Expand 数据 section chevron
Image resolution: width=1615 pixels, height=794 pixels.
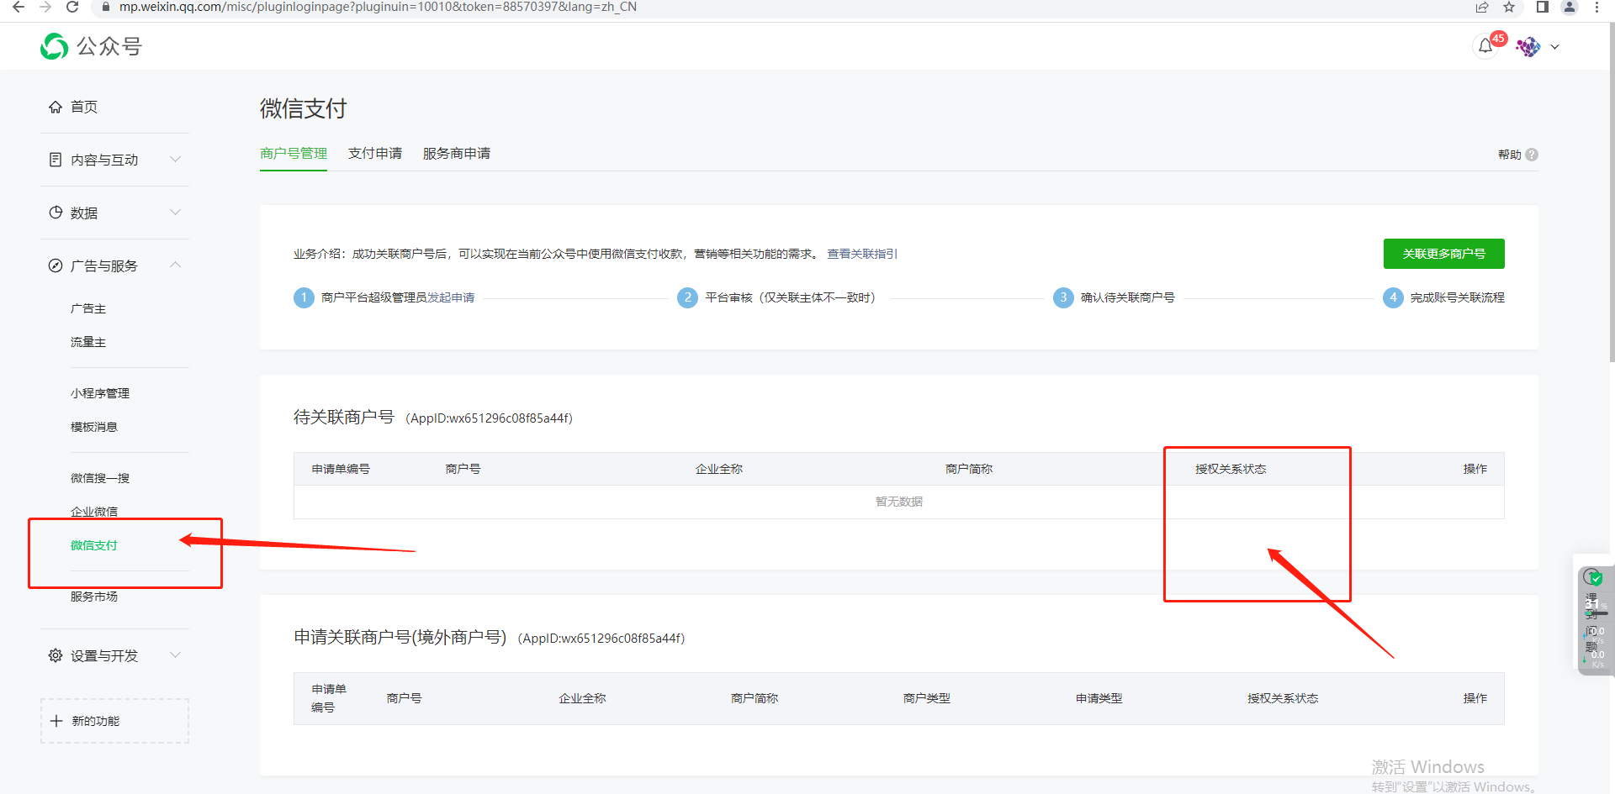click(x=175, y=212)
